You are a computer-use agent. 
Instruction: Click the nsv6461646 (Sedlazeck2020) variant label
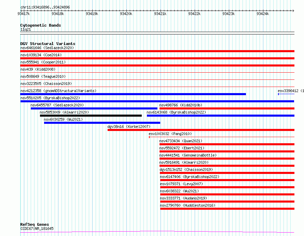point(47,48)
